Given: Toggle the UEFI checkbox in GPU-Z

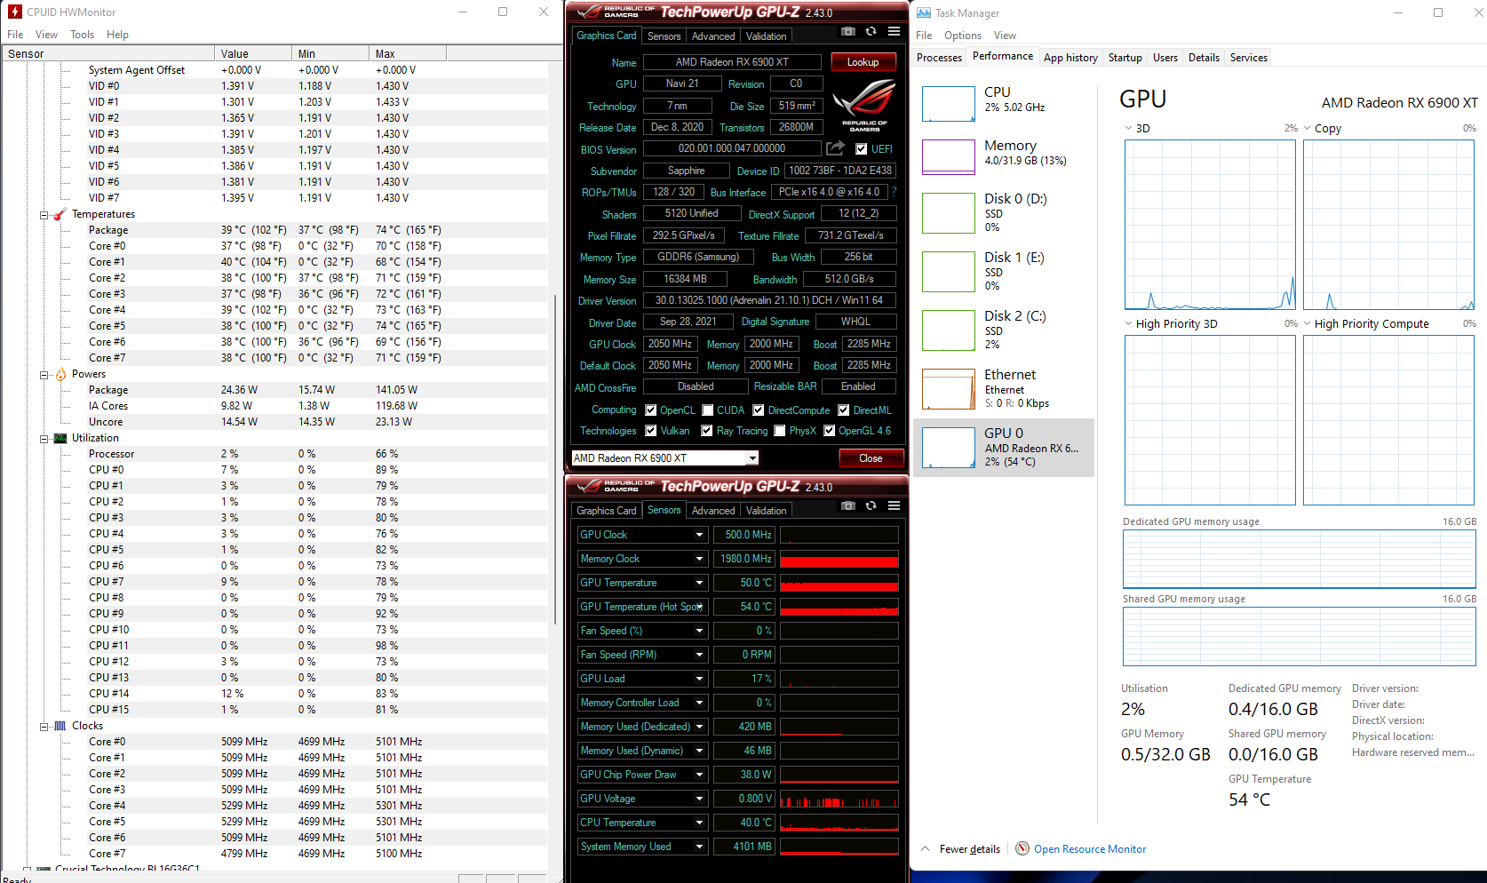Looking at the screenshot, I should point(861,149).
